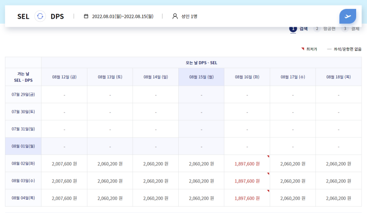Click the passenger person icon
This screenshot has height=213, width=367.
tap(175, 16)
